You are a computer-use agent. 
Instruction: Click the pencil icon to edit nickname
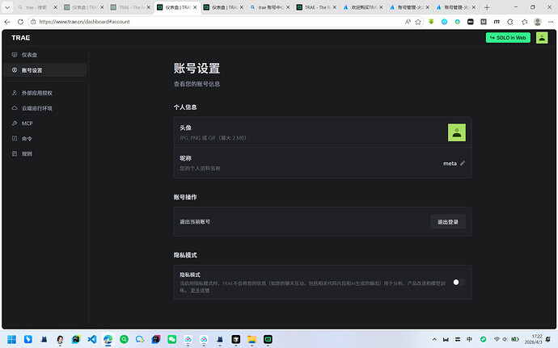point(463,163)
